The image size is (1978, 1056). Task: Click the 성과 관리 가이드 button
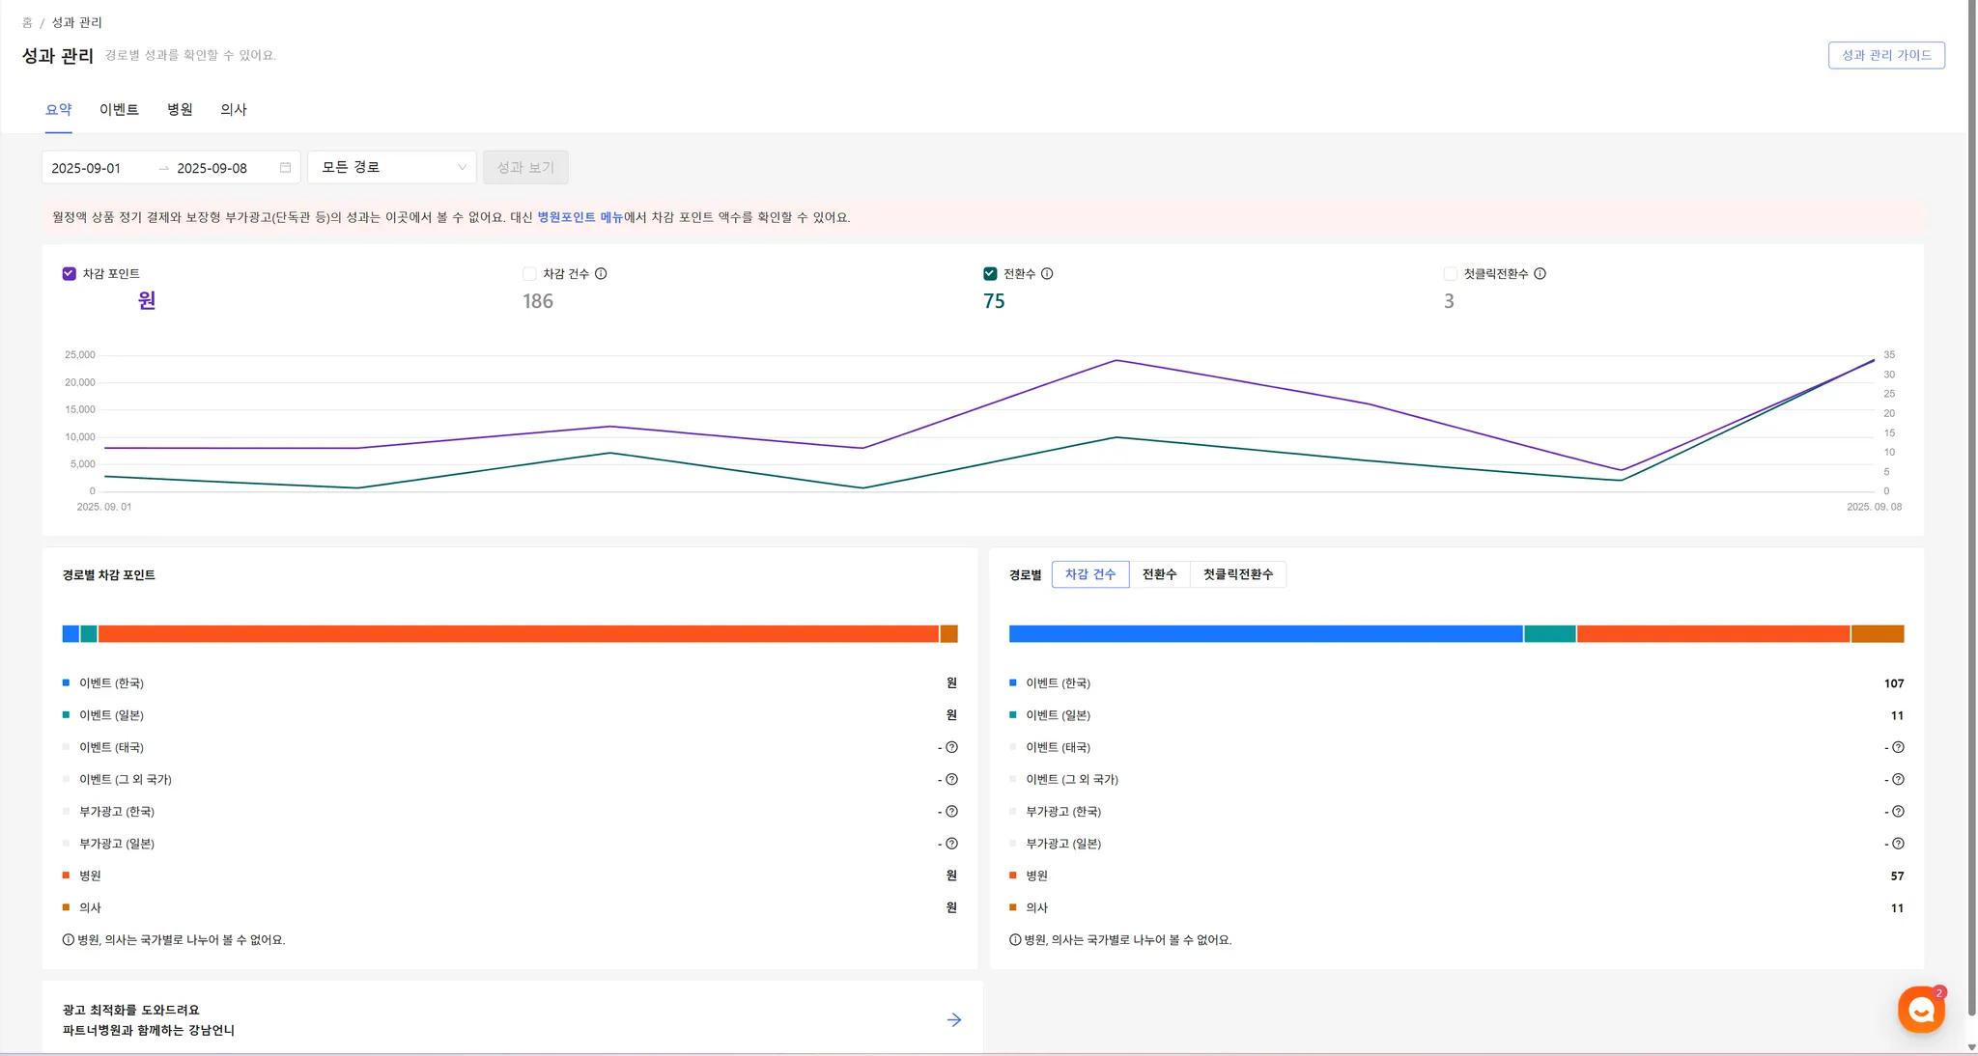[x=1885, y=56]
